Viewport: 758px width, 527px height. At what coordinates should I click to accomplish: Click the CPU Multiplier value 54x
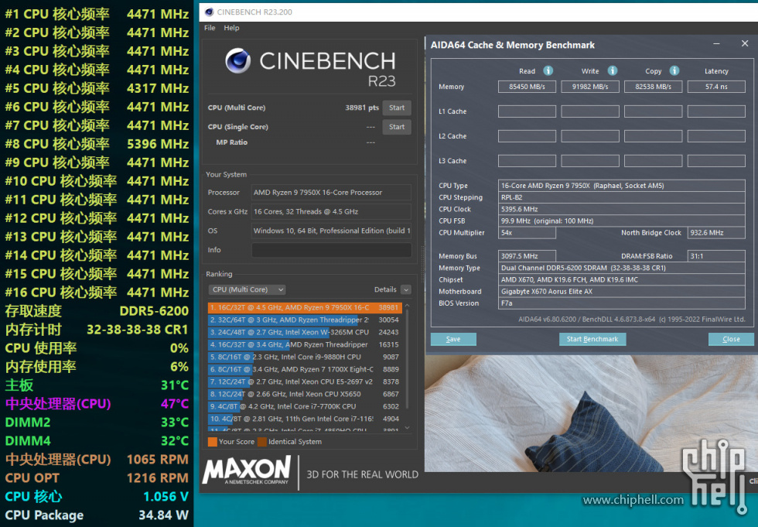[x=527, y=233]
